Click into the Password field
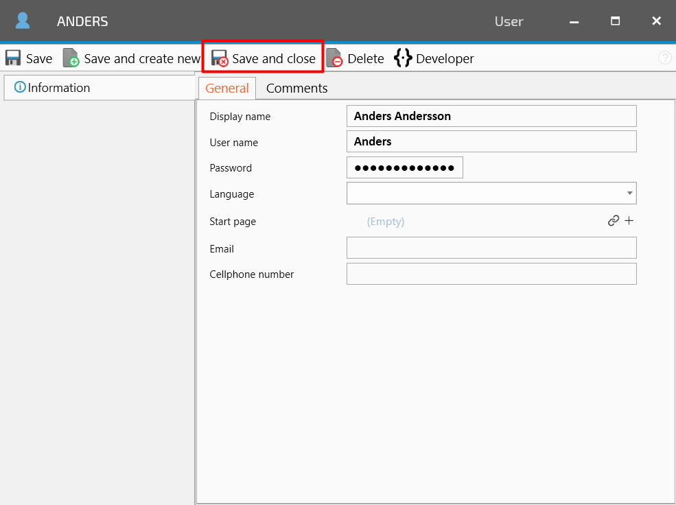Image resolution: width=676 pixels, height=505 pixels. [x=405, y=168]
